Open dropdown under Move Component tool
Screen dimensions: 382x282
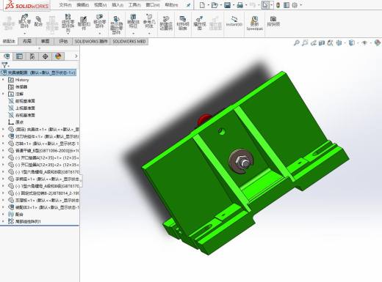tap(100, 33)
